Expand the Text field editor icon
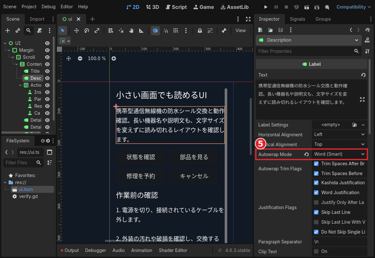The height and width of the screenshot is (258, 375). pyautogui.click(x=362, y=100)
